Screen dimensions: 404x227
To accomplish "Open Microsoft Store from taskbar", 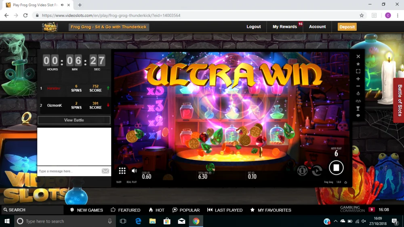I will (167, 221).
